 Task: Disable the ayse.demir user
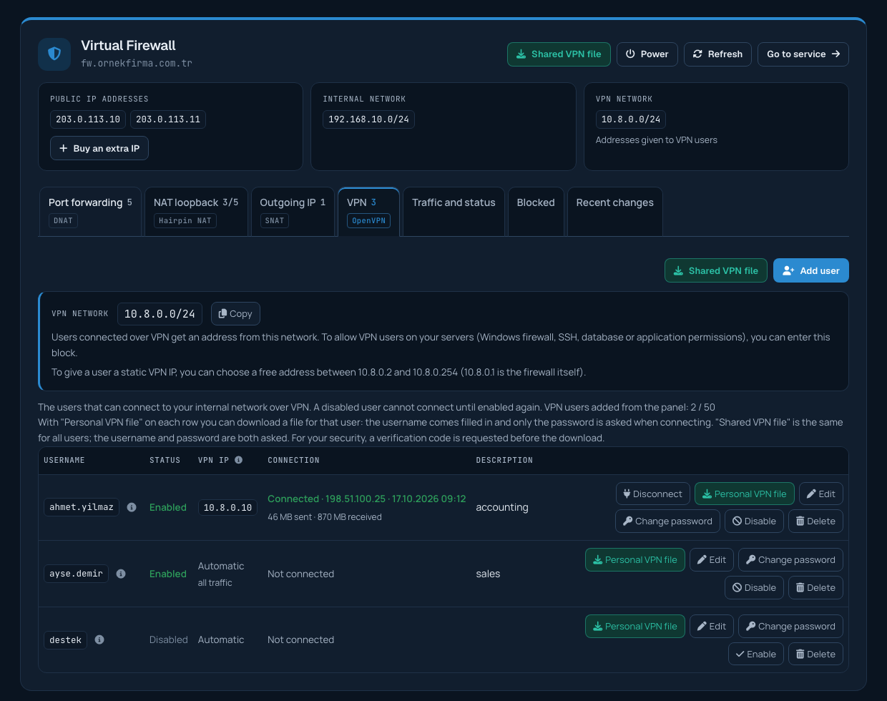(x=754, y=587)
